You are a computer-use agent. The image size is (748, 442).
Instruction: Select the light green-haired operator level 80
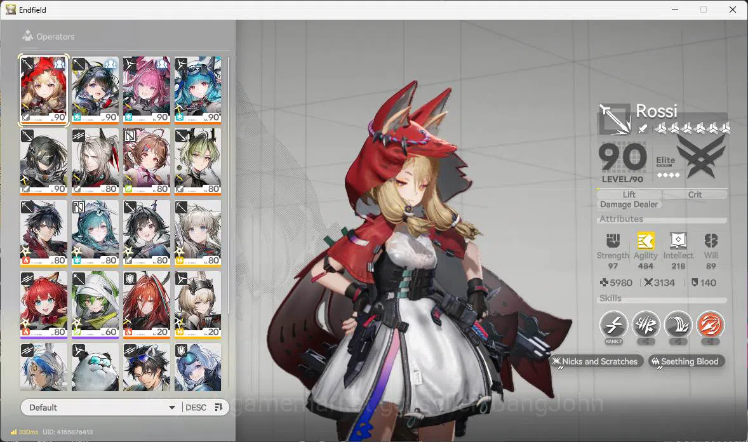[198, 161]
